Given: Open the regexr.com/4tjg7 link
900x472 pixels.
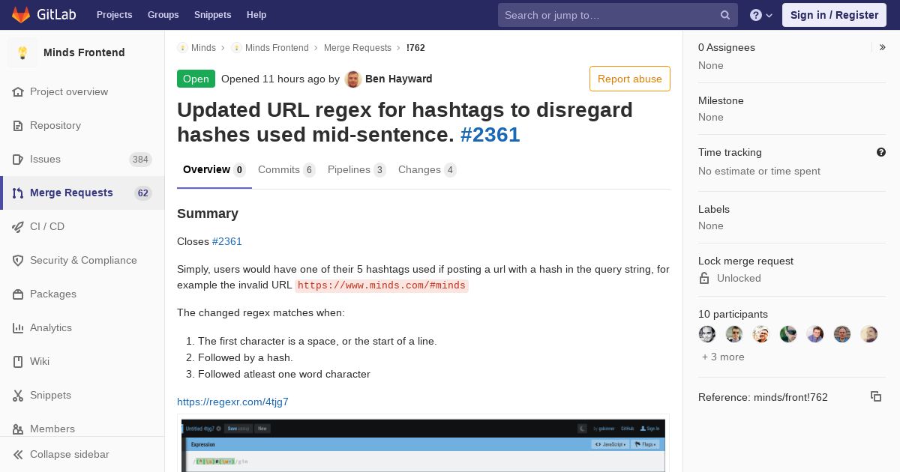Looking at the screenshot, I should pyautogui.click(x=232, y=402).
